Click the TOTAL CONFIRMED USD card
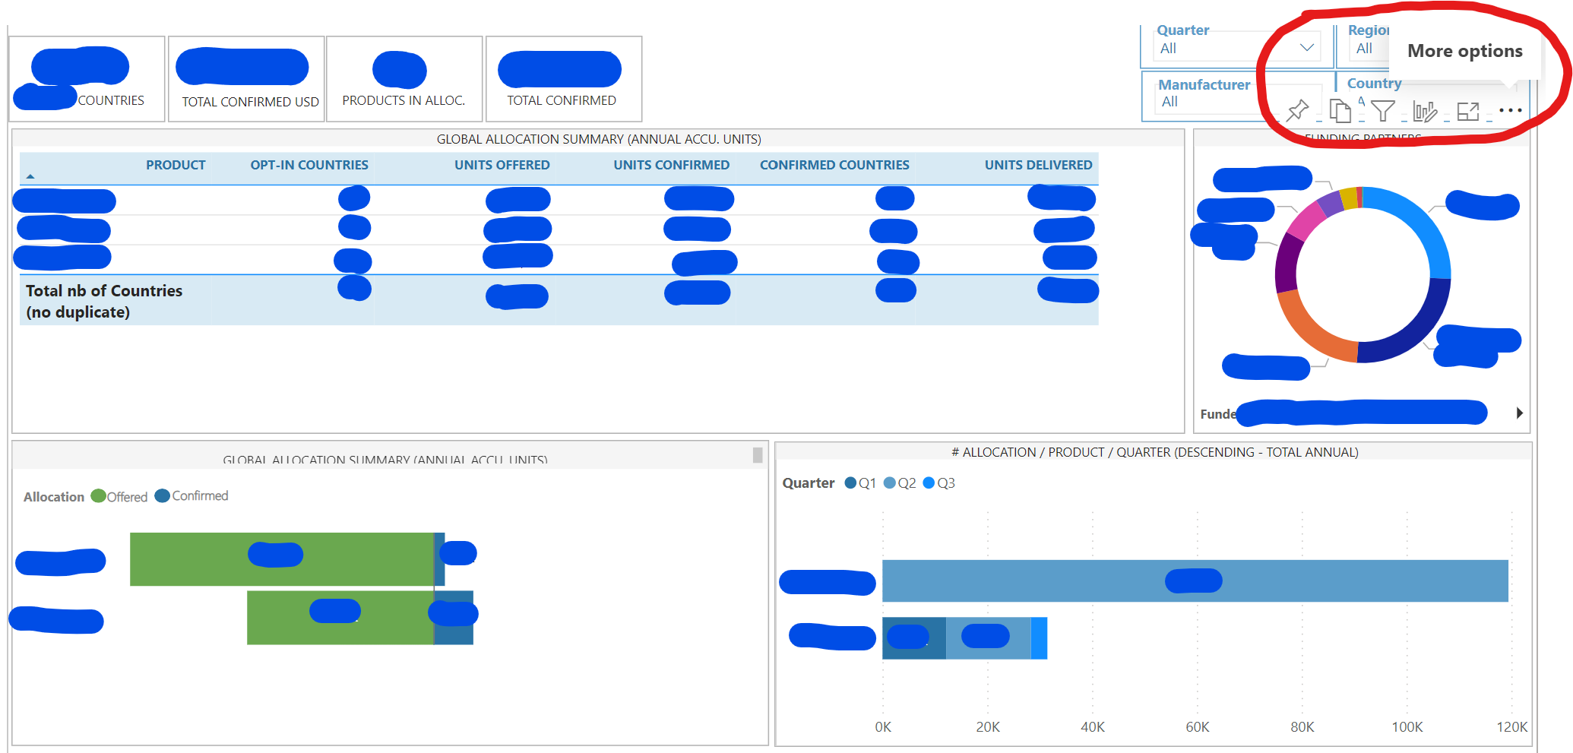This screenshot has width=1573, height=753. pos(246,79)
